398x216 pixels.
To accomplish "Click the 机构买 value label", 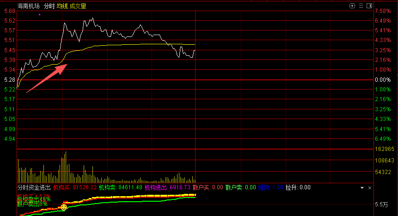I will [74, 188].
